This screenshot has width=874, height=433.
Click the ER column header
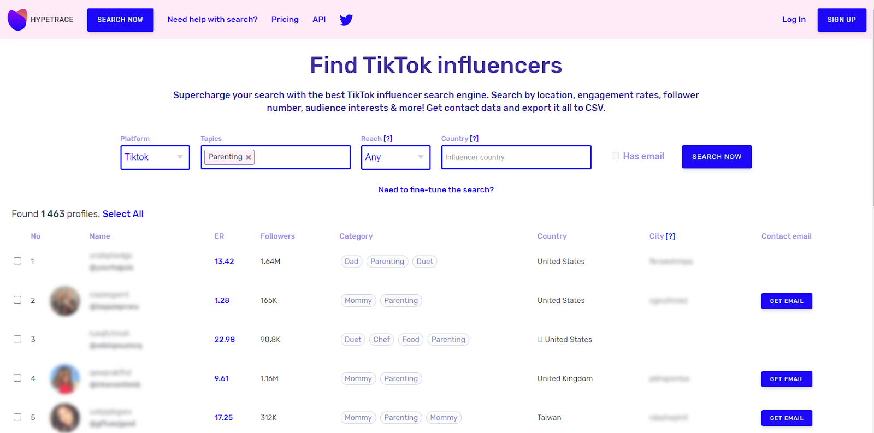pos(219,236)
